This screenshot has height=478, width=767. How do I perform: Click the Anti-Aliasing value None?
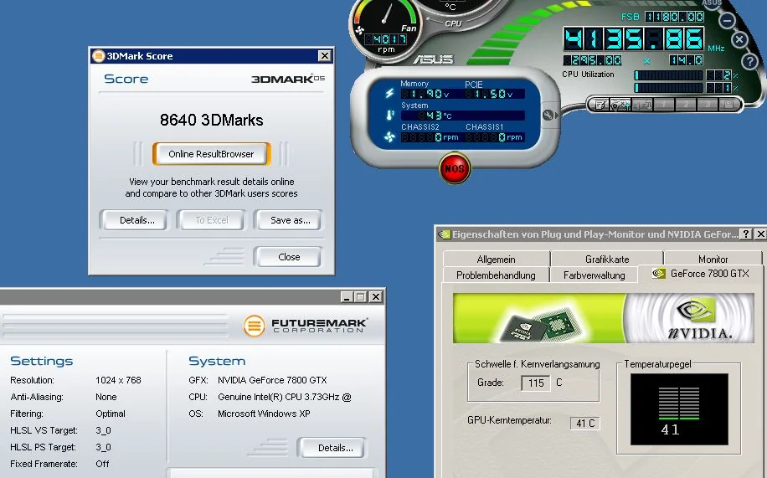[106, 397]
